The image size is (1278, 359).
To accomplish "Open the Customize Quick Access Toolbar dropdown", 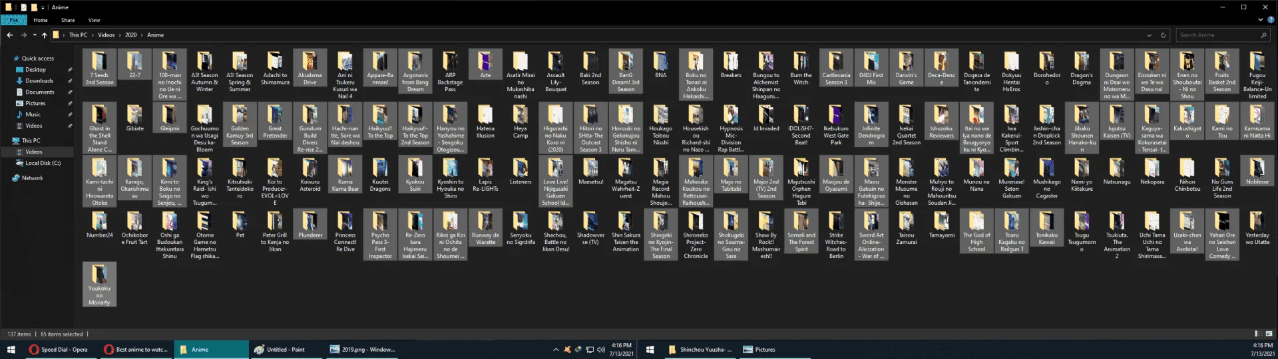I will tap(43, 7).
